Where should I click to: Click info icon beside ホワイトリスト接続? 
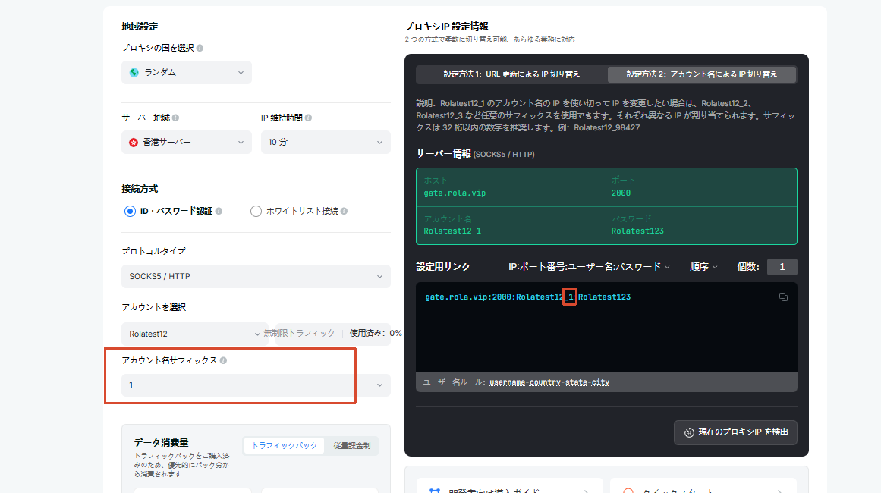pyautogui.click(x=344, y=211)
